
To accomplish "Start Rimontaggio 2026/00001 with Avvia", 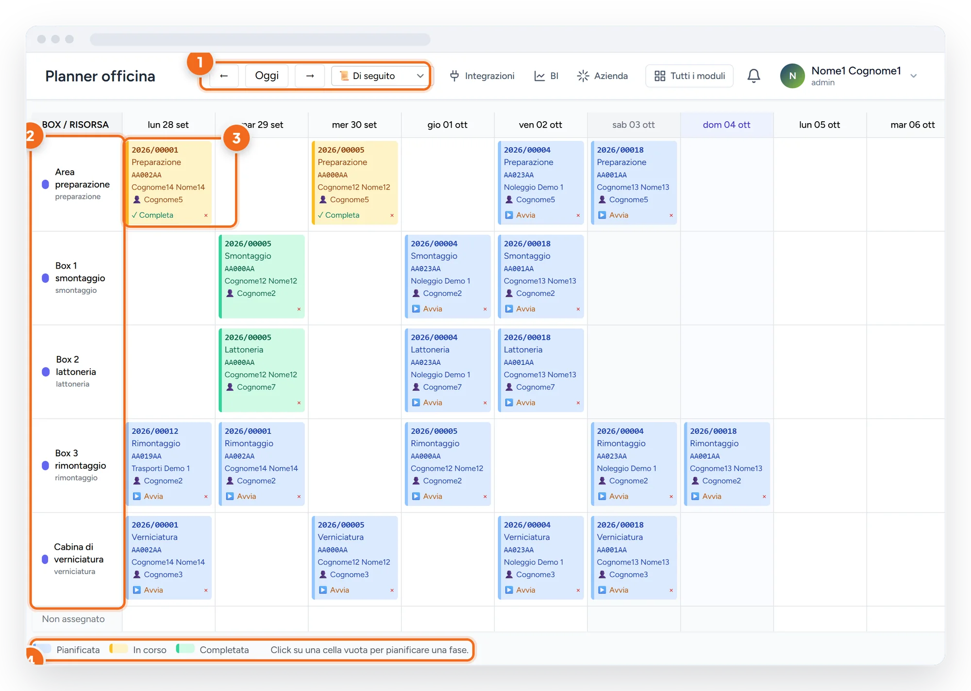I will tap(241, 497).
